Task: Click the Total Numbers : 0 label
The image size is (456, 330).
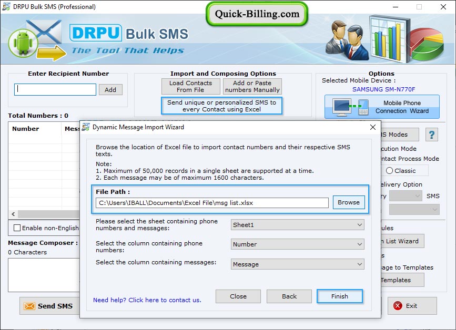Action: (38, 116)
